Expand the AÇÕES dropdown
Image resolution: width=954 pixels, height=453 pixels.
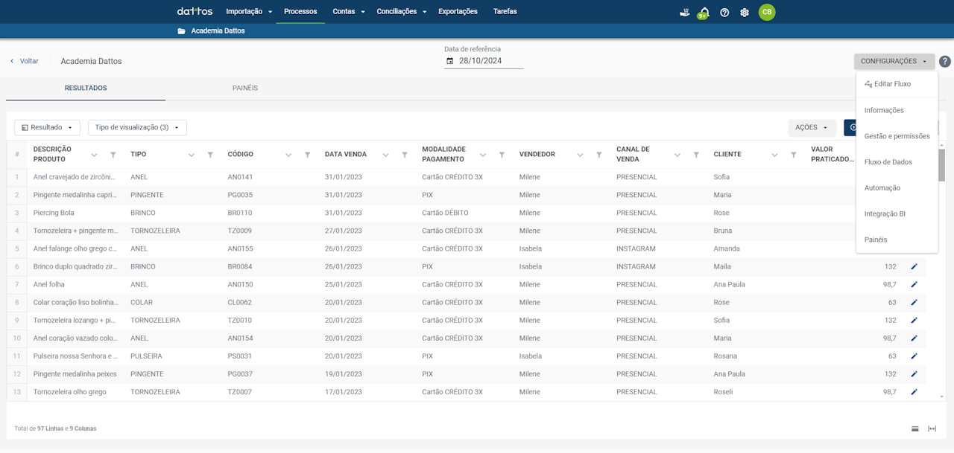(812, 127)
